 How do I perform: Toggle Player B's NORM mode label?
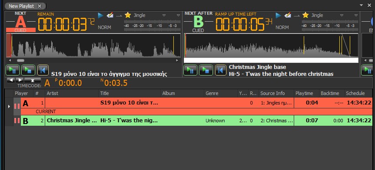pos(282,27)
